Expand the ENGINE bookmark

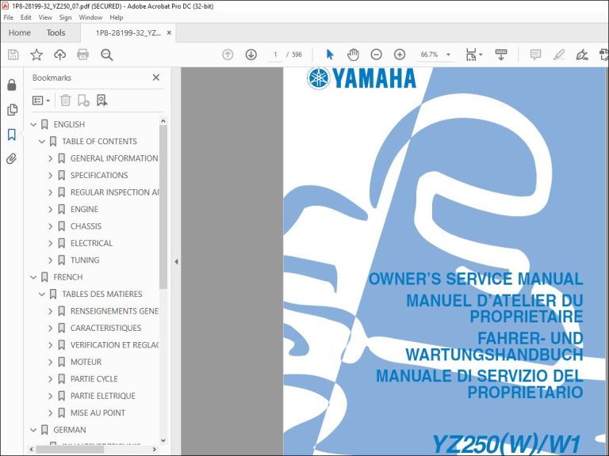[x=50, y=209]
